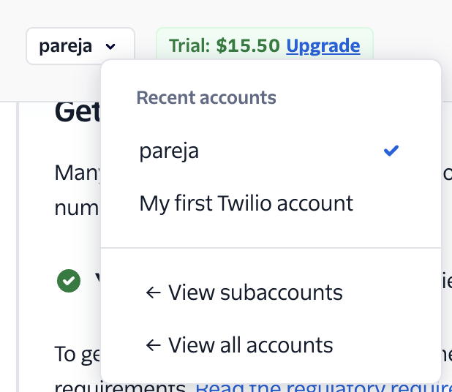The width and height of the screenshot is (452, 392).
Task: Click the partially hidden num text line
Action: pos(77,208)
